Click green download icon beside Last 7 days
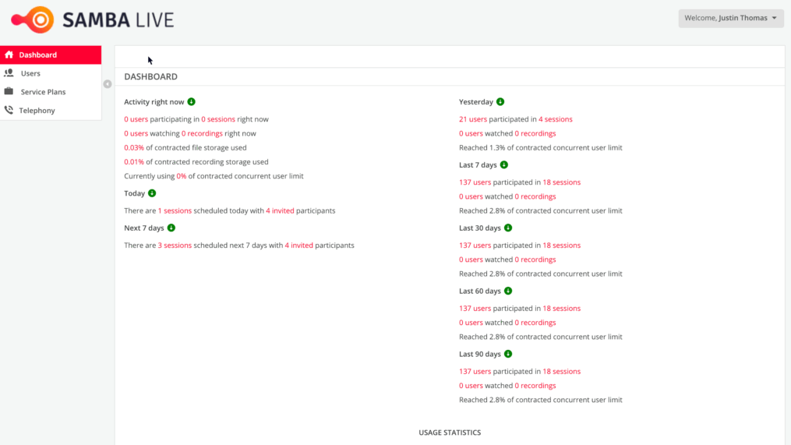The height and width of the screenshot is (445, 791). click(x=504, y=164)
